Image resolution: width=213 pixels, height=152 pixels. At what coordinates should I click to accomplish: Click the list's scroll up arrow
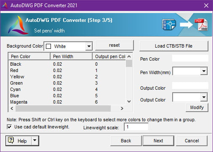(129, 56)
